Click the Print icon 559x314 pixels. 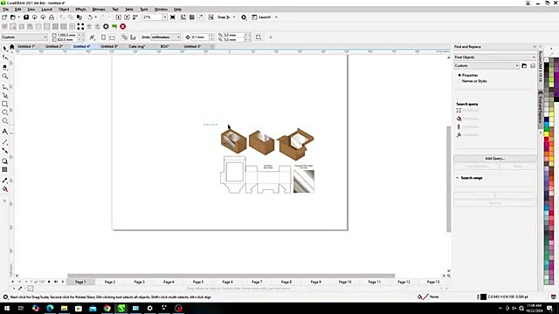[x=52, y=17]
